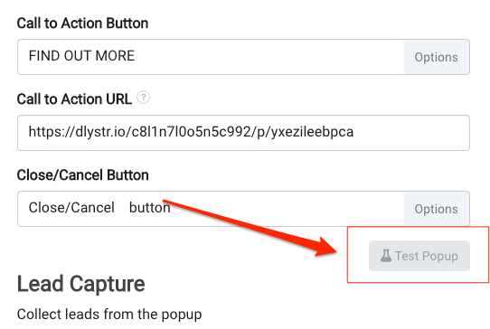Focus the FIND OUT MORE text field
The width and height of the screenshot is (490, 329).
tap(211, 57)
